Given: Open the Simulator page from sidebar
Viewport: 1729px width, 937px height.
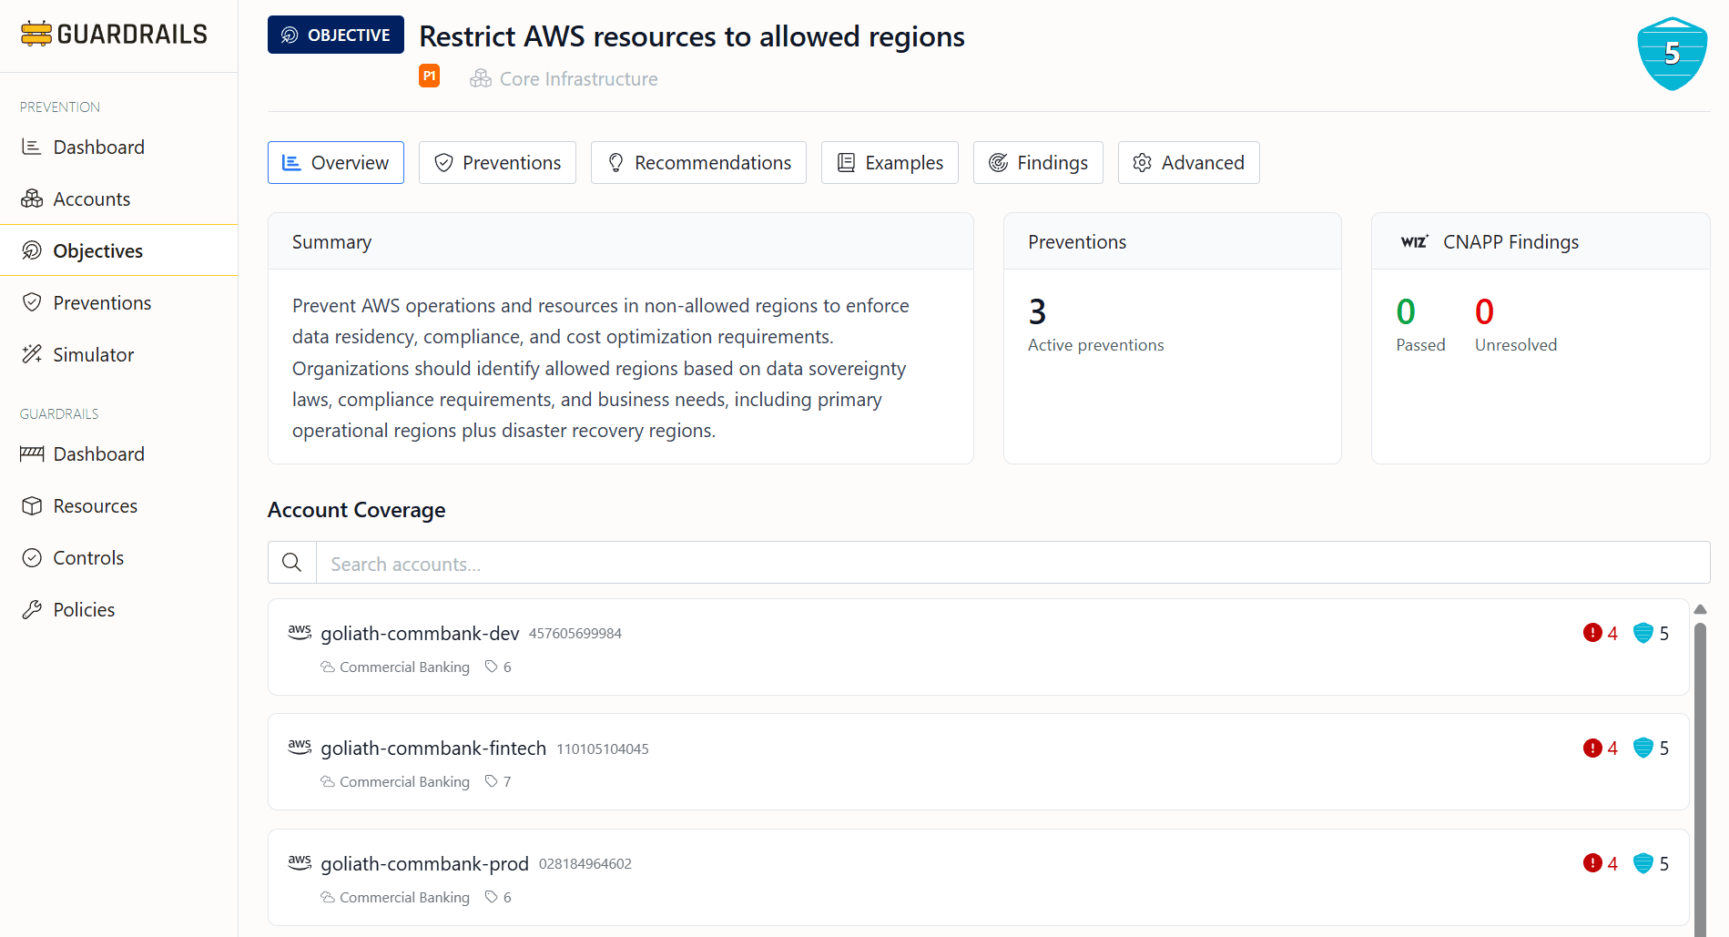Looking at the screenshot, I should coord(93,355).
